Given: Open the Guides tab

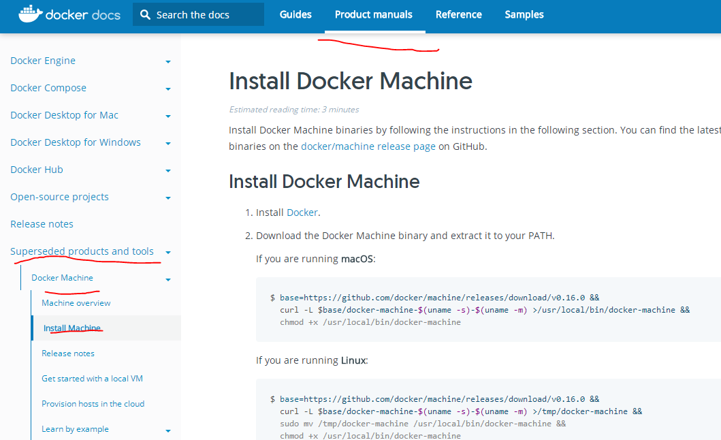Looking at the screenshot, I should tap(295, 15).
